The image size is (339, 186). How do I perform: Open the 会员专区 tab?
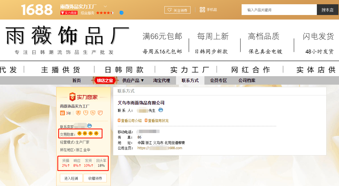point(218,80)
